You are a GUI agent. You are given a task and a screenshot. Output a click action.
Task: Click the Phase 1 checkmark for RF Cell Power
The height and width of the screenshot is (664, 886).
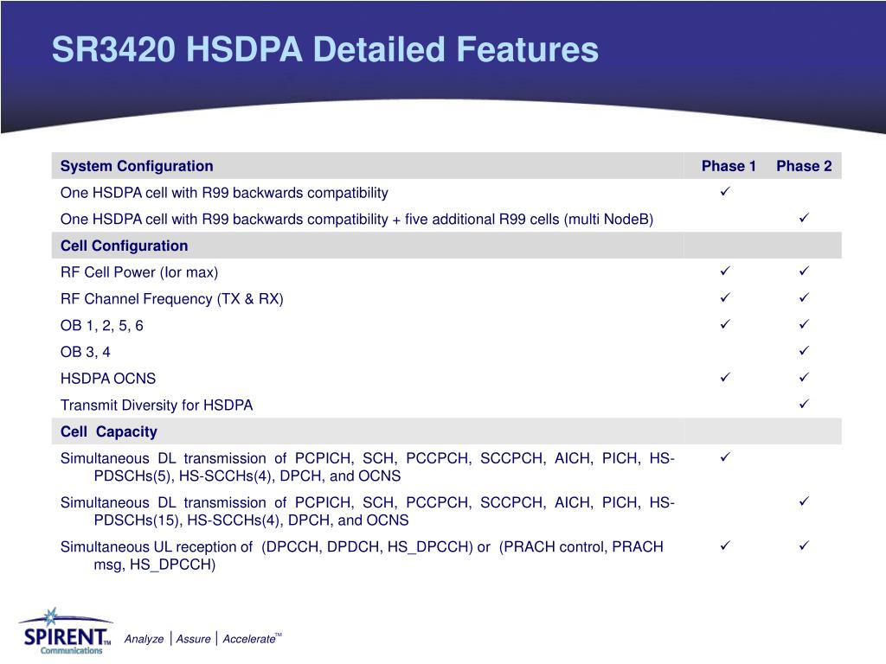click(725, 271)
